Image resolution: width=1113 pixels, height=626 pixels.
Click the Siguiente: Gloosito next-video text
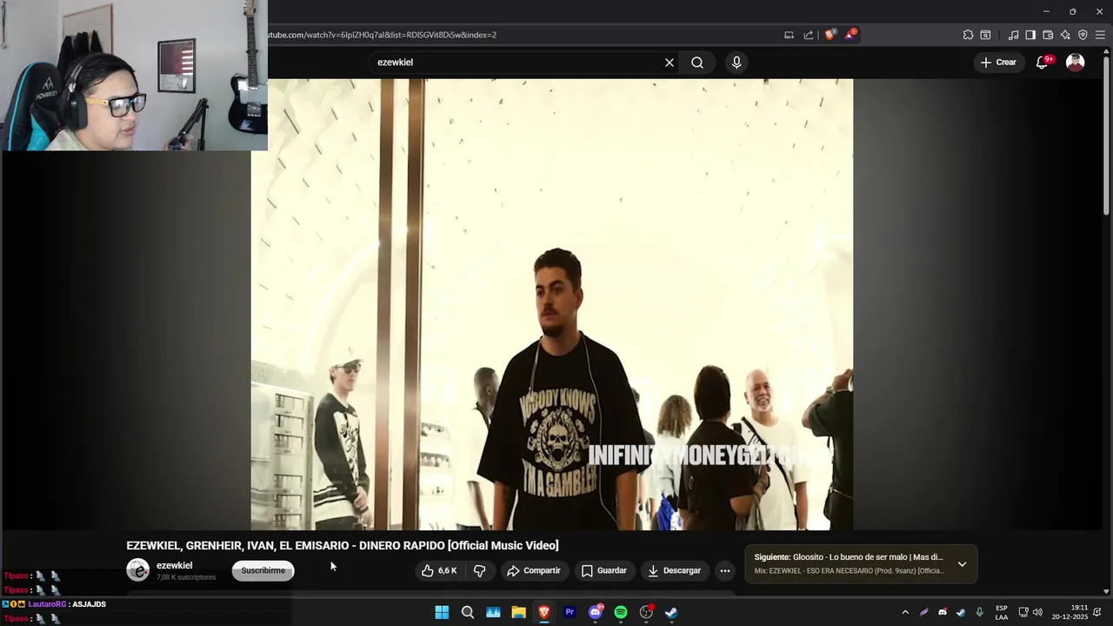849,557
